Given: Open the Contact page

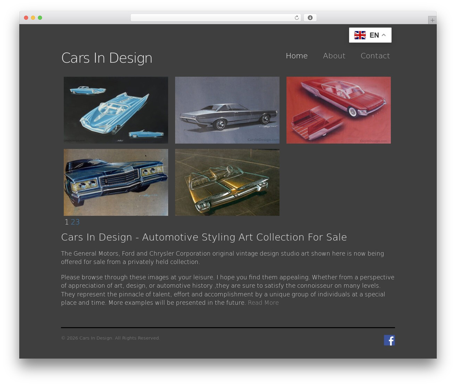Looking at the screenshot, I should (375, 56).
